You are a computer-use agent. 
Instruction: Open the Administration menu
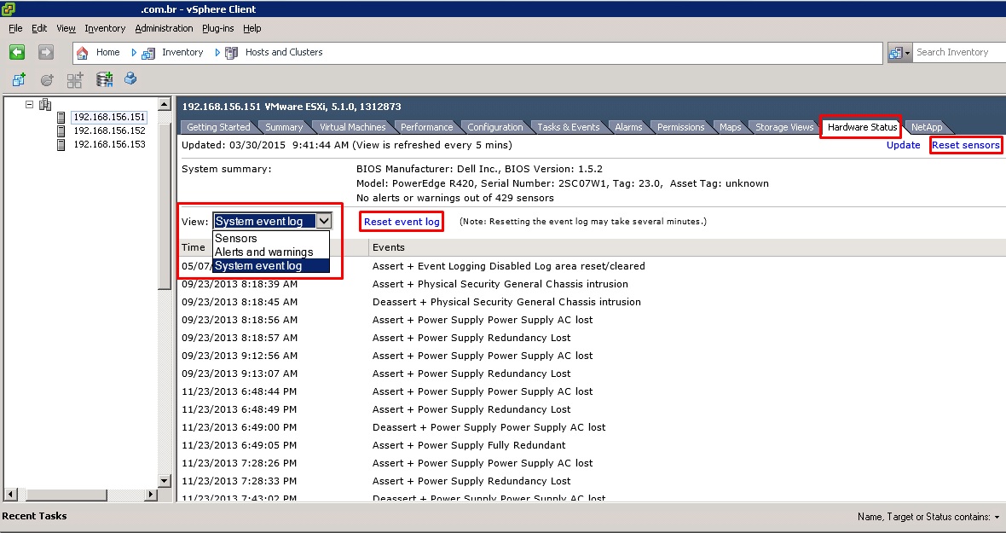(164, 28)
